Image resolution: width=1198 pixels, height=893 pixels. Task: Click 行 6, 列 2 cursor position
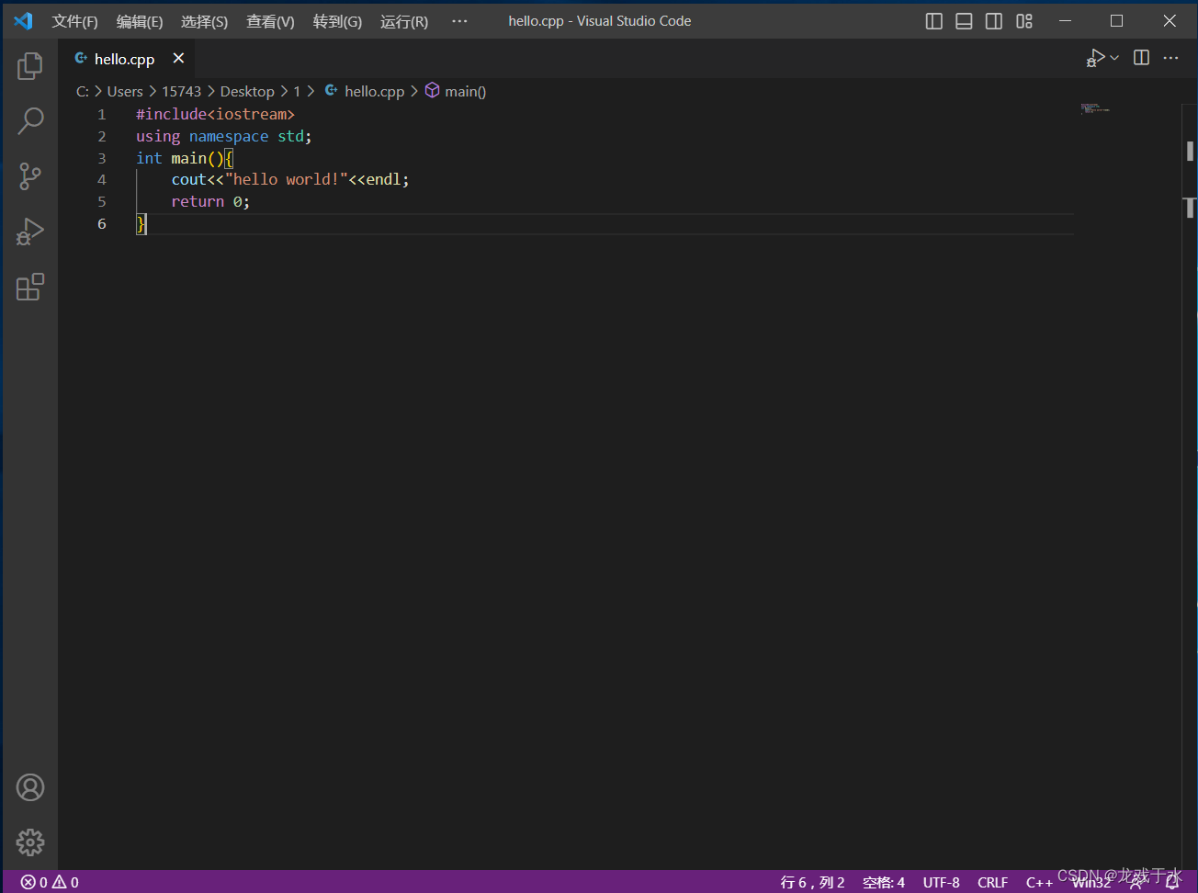(812, 882)
